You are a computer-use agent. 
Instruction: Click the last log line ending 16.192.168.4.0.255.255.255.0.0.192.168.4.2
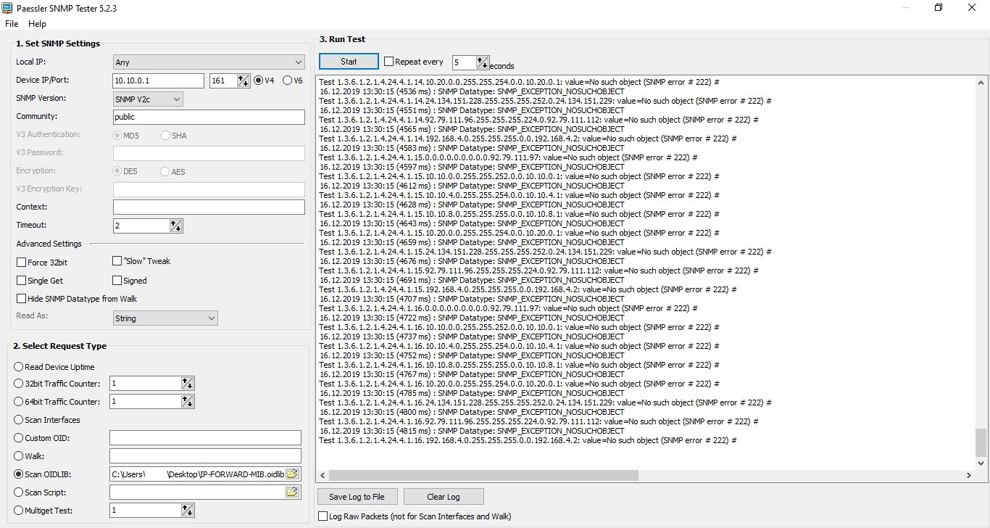[528, 440]
